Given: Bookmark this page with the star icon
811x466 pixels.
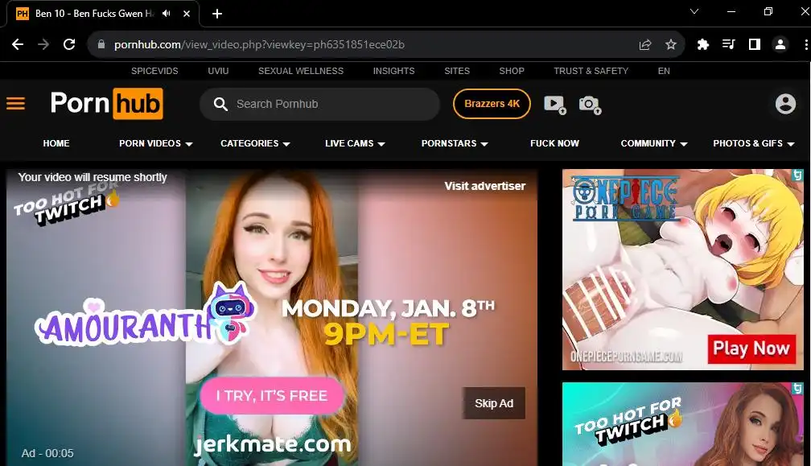Looking at the screenshot, I should pyautogui.click(x=671, y=44).
